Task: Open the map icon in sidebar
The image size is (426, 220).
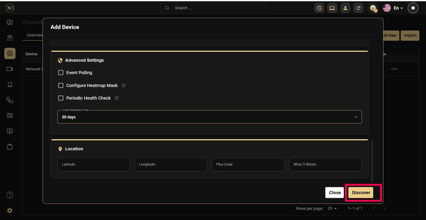Action: (10, 115)
